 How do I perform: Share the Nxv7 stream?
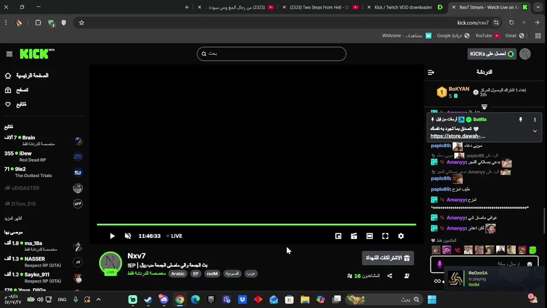[390, 276]
